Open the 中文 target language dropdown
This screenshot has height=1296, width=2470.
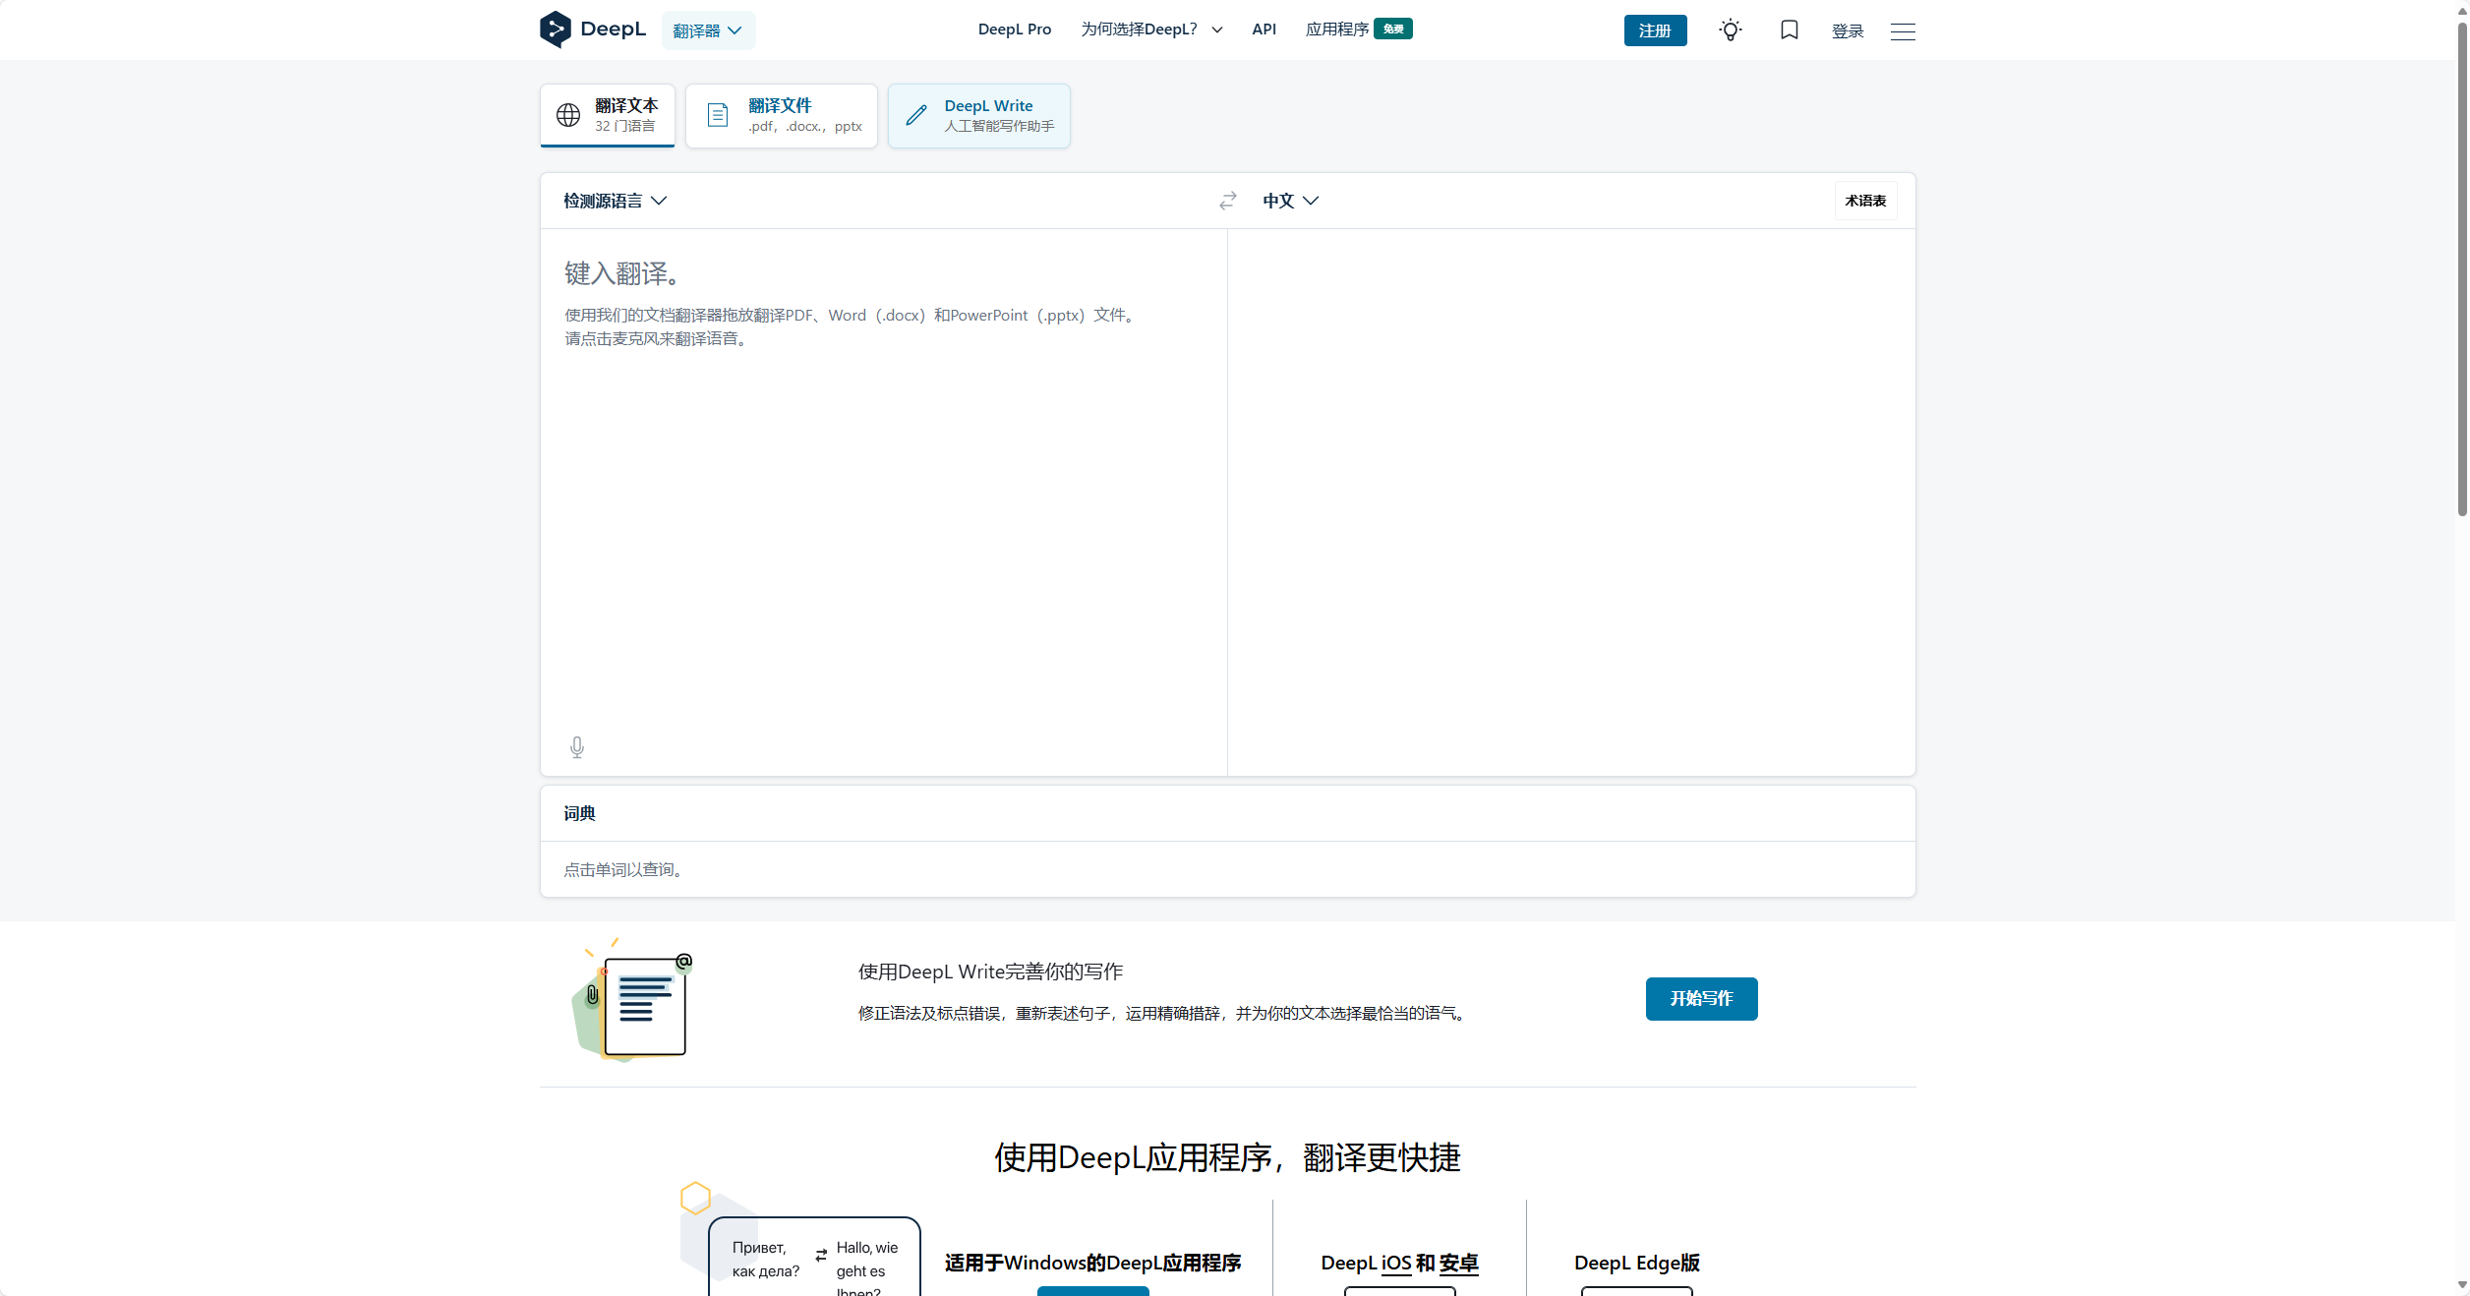coord(1289,201)
